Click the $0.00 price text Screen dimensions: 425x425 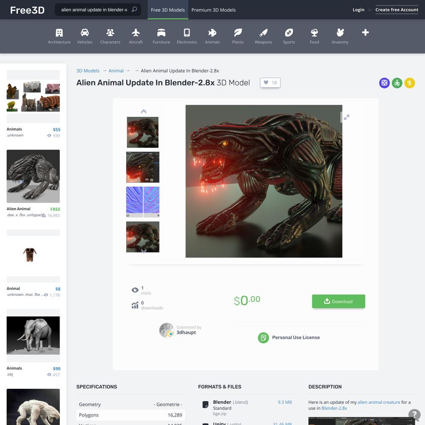tap(247, 300)
